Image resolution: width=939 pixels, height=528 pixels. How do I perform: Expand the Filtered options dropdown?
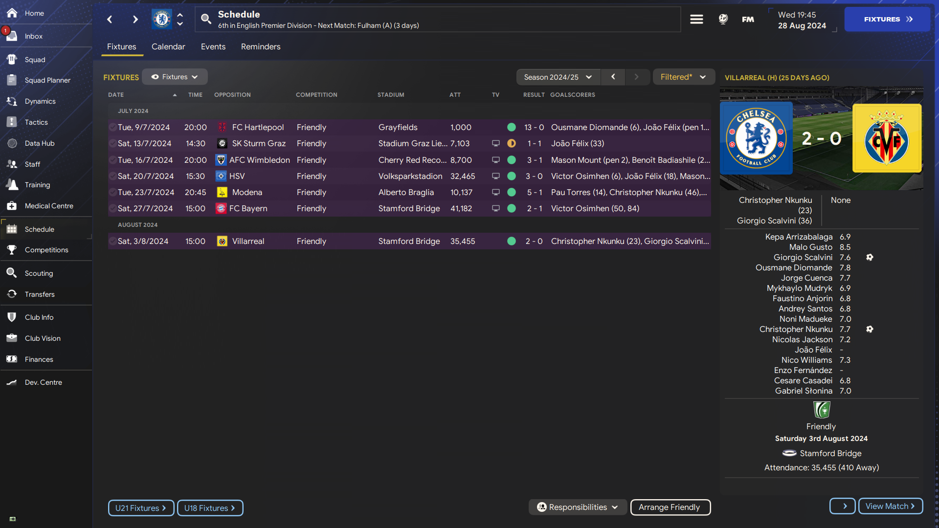tap(683, 77)
